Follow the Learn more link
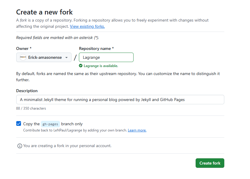This screenshot has height=179, width=250. [137, 130]
